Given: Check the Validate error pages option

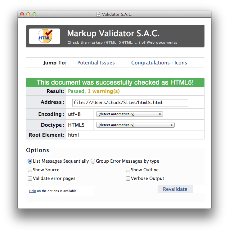Looking at the screenshot, I should tap(30, 178).
